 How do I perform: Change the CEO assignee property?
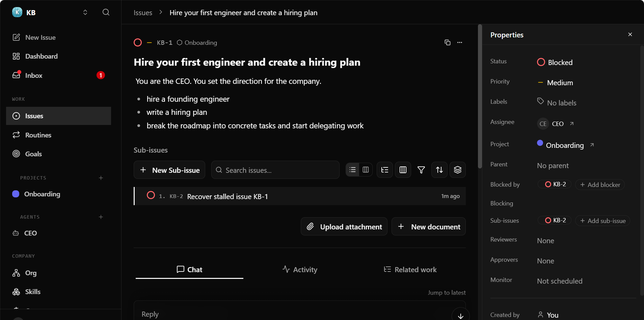(x=551, y=124)
